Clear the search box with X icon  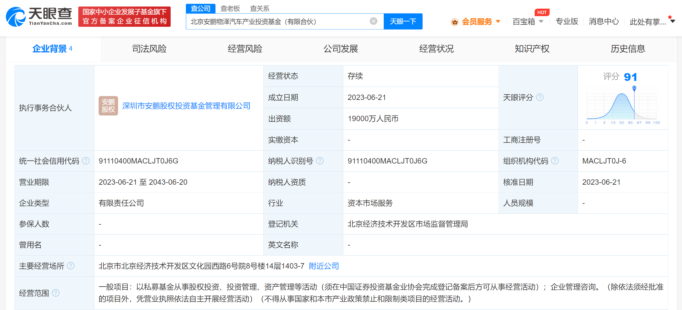point(373,21)
